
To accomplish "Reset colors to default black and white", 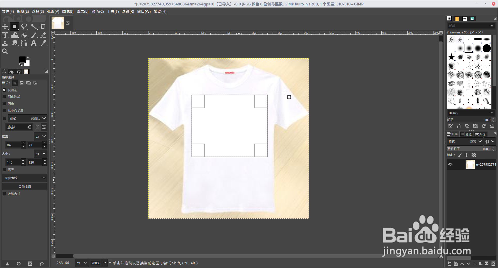I will click(x=21, y=65).
